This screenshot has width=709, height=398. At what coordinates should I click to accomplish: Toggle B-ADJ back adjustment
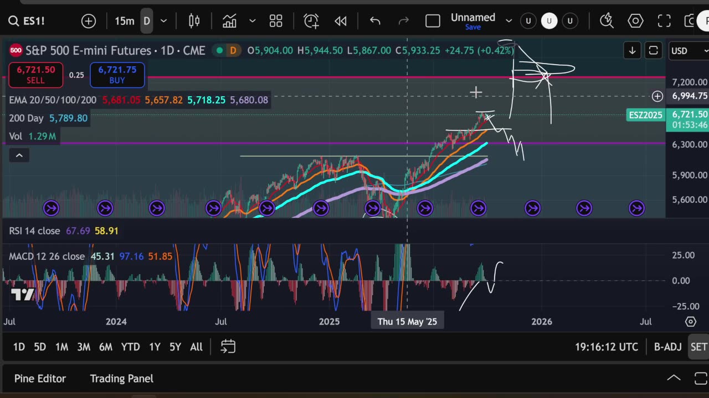667,347
